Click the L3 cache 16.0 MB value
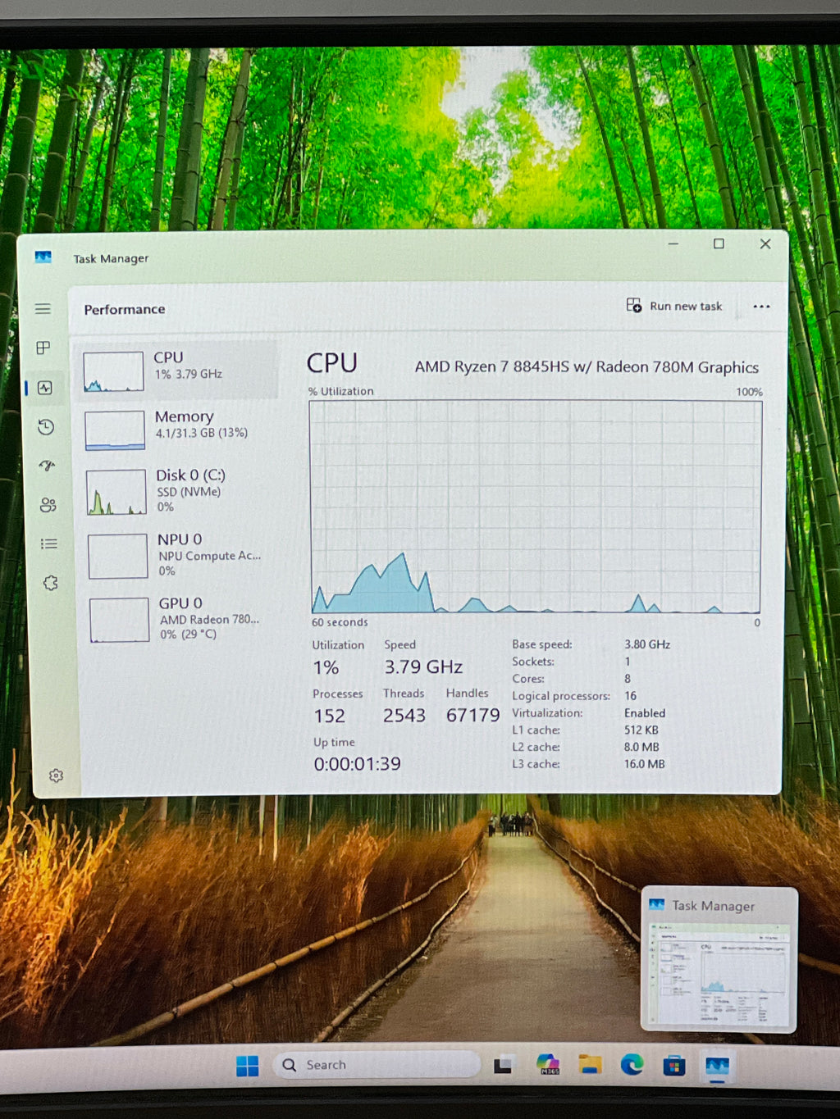The height and width of the screenshot is (1119, 840). click(645, 764)
